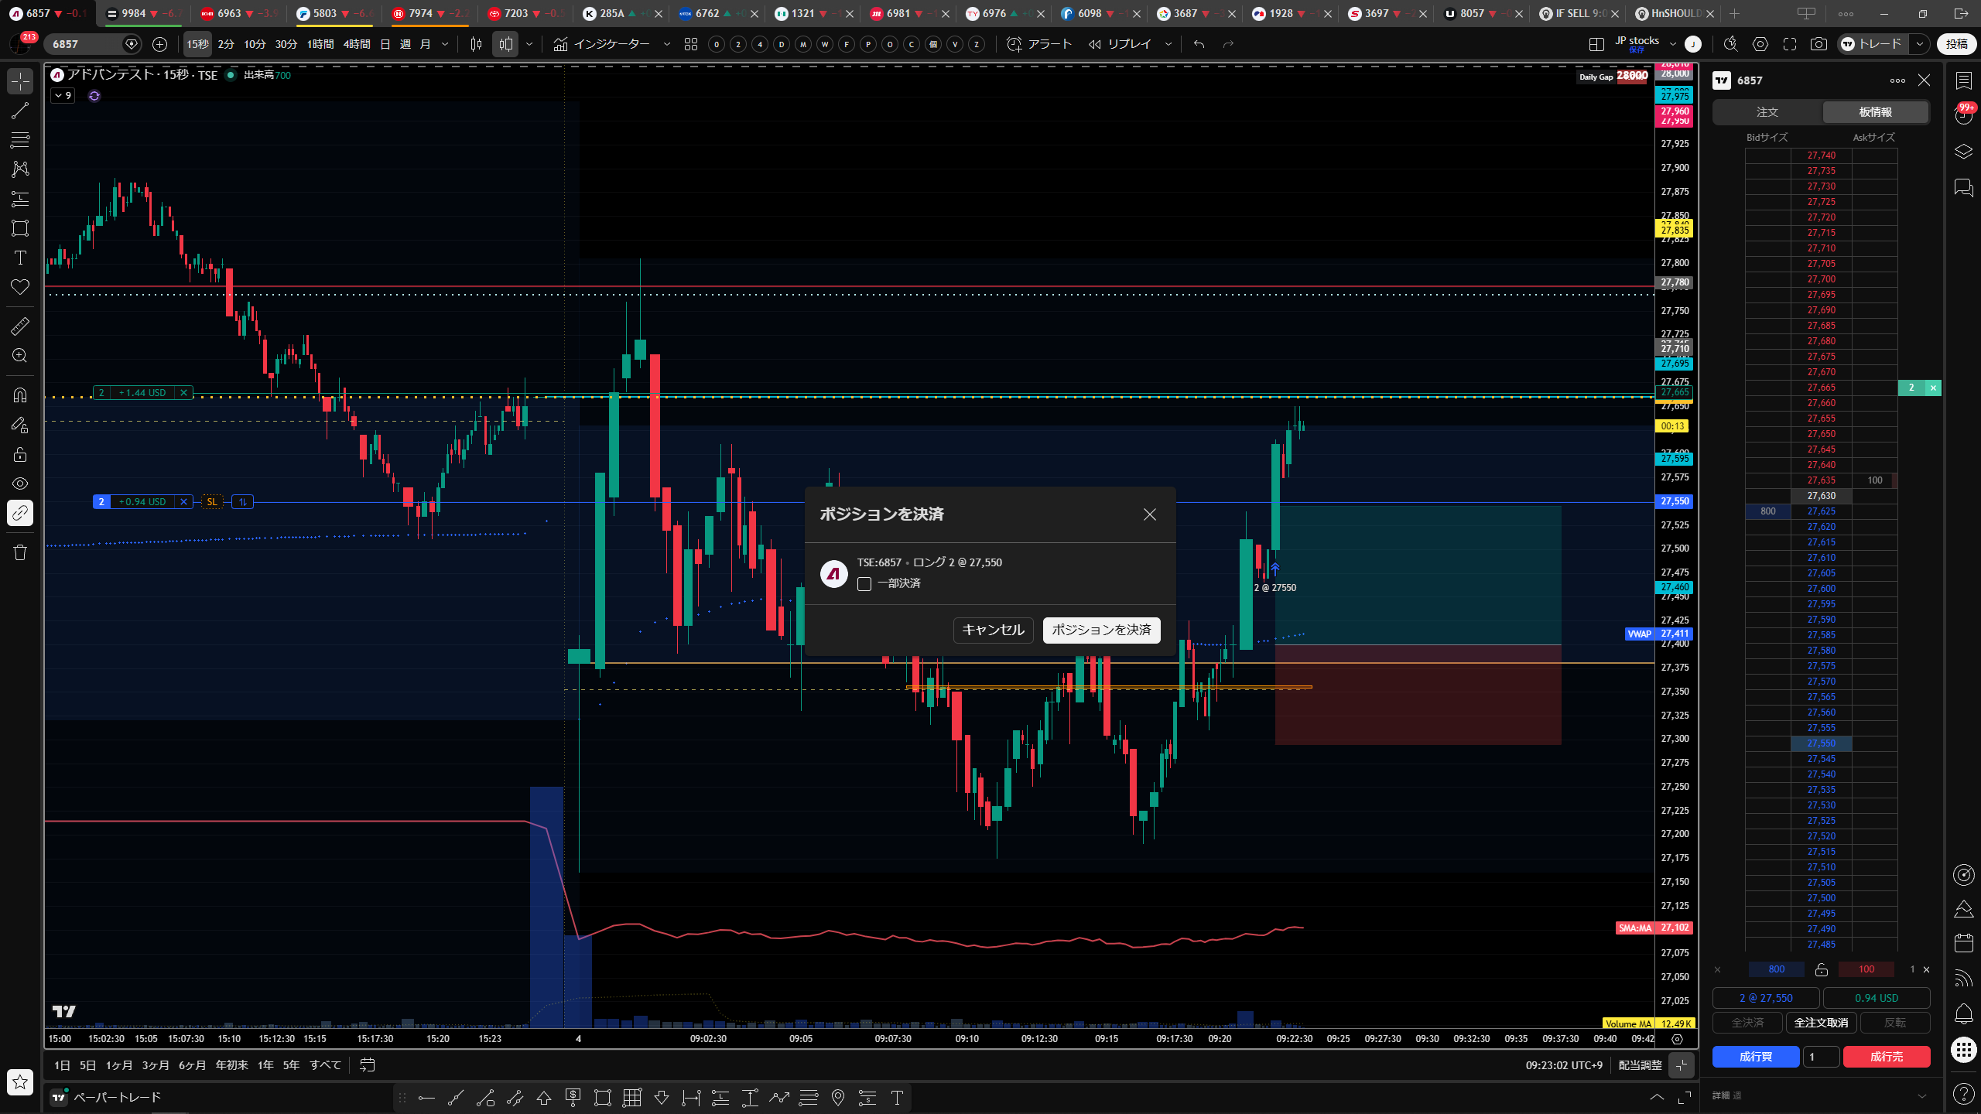Viewport: 1981px width, 1114px height.
Task: Switch to the 注文 tab
Action: (1767, 112)
